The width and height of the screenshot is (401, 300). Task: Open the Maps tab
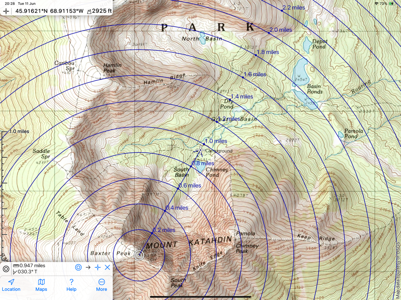pyautogui.click(x=41, y=285)
